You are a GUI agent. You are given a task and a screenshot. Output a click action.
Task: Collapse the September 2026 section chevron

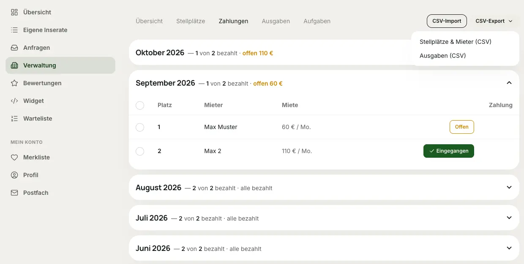pyautogui.click(x=509, y=83)
